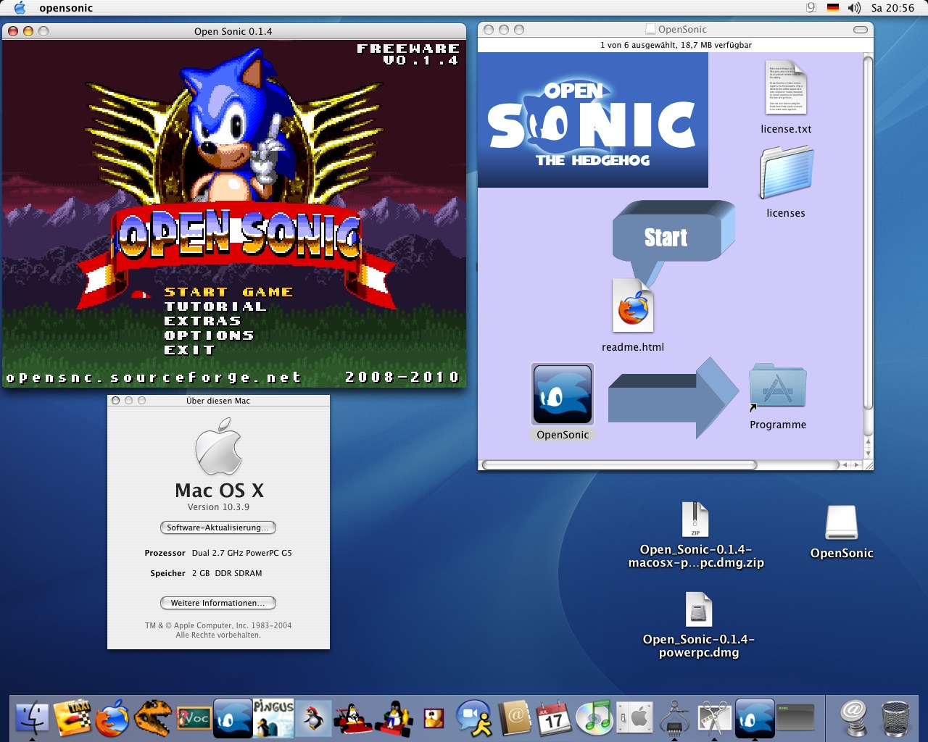
Task: Open the blue-hat Tux kart Dock icon
Action: pos(353,718)
